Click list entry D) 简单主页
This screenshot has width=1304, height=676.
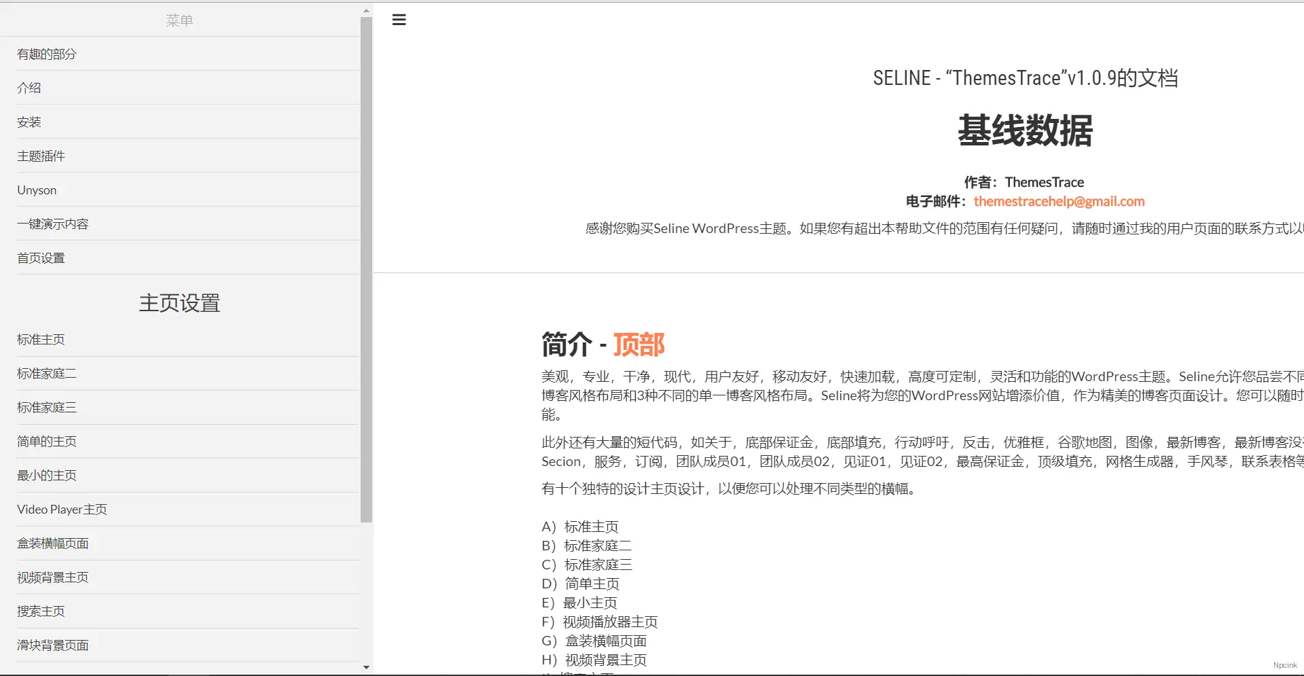[581, 584]
